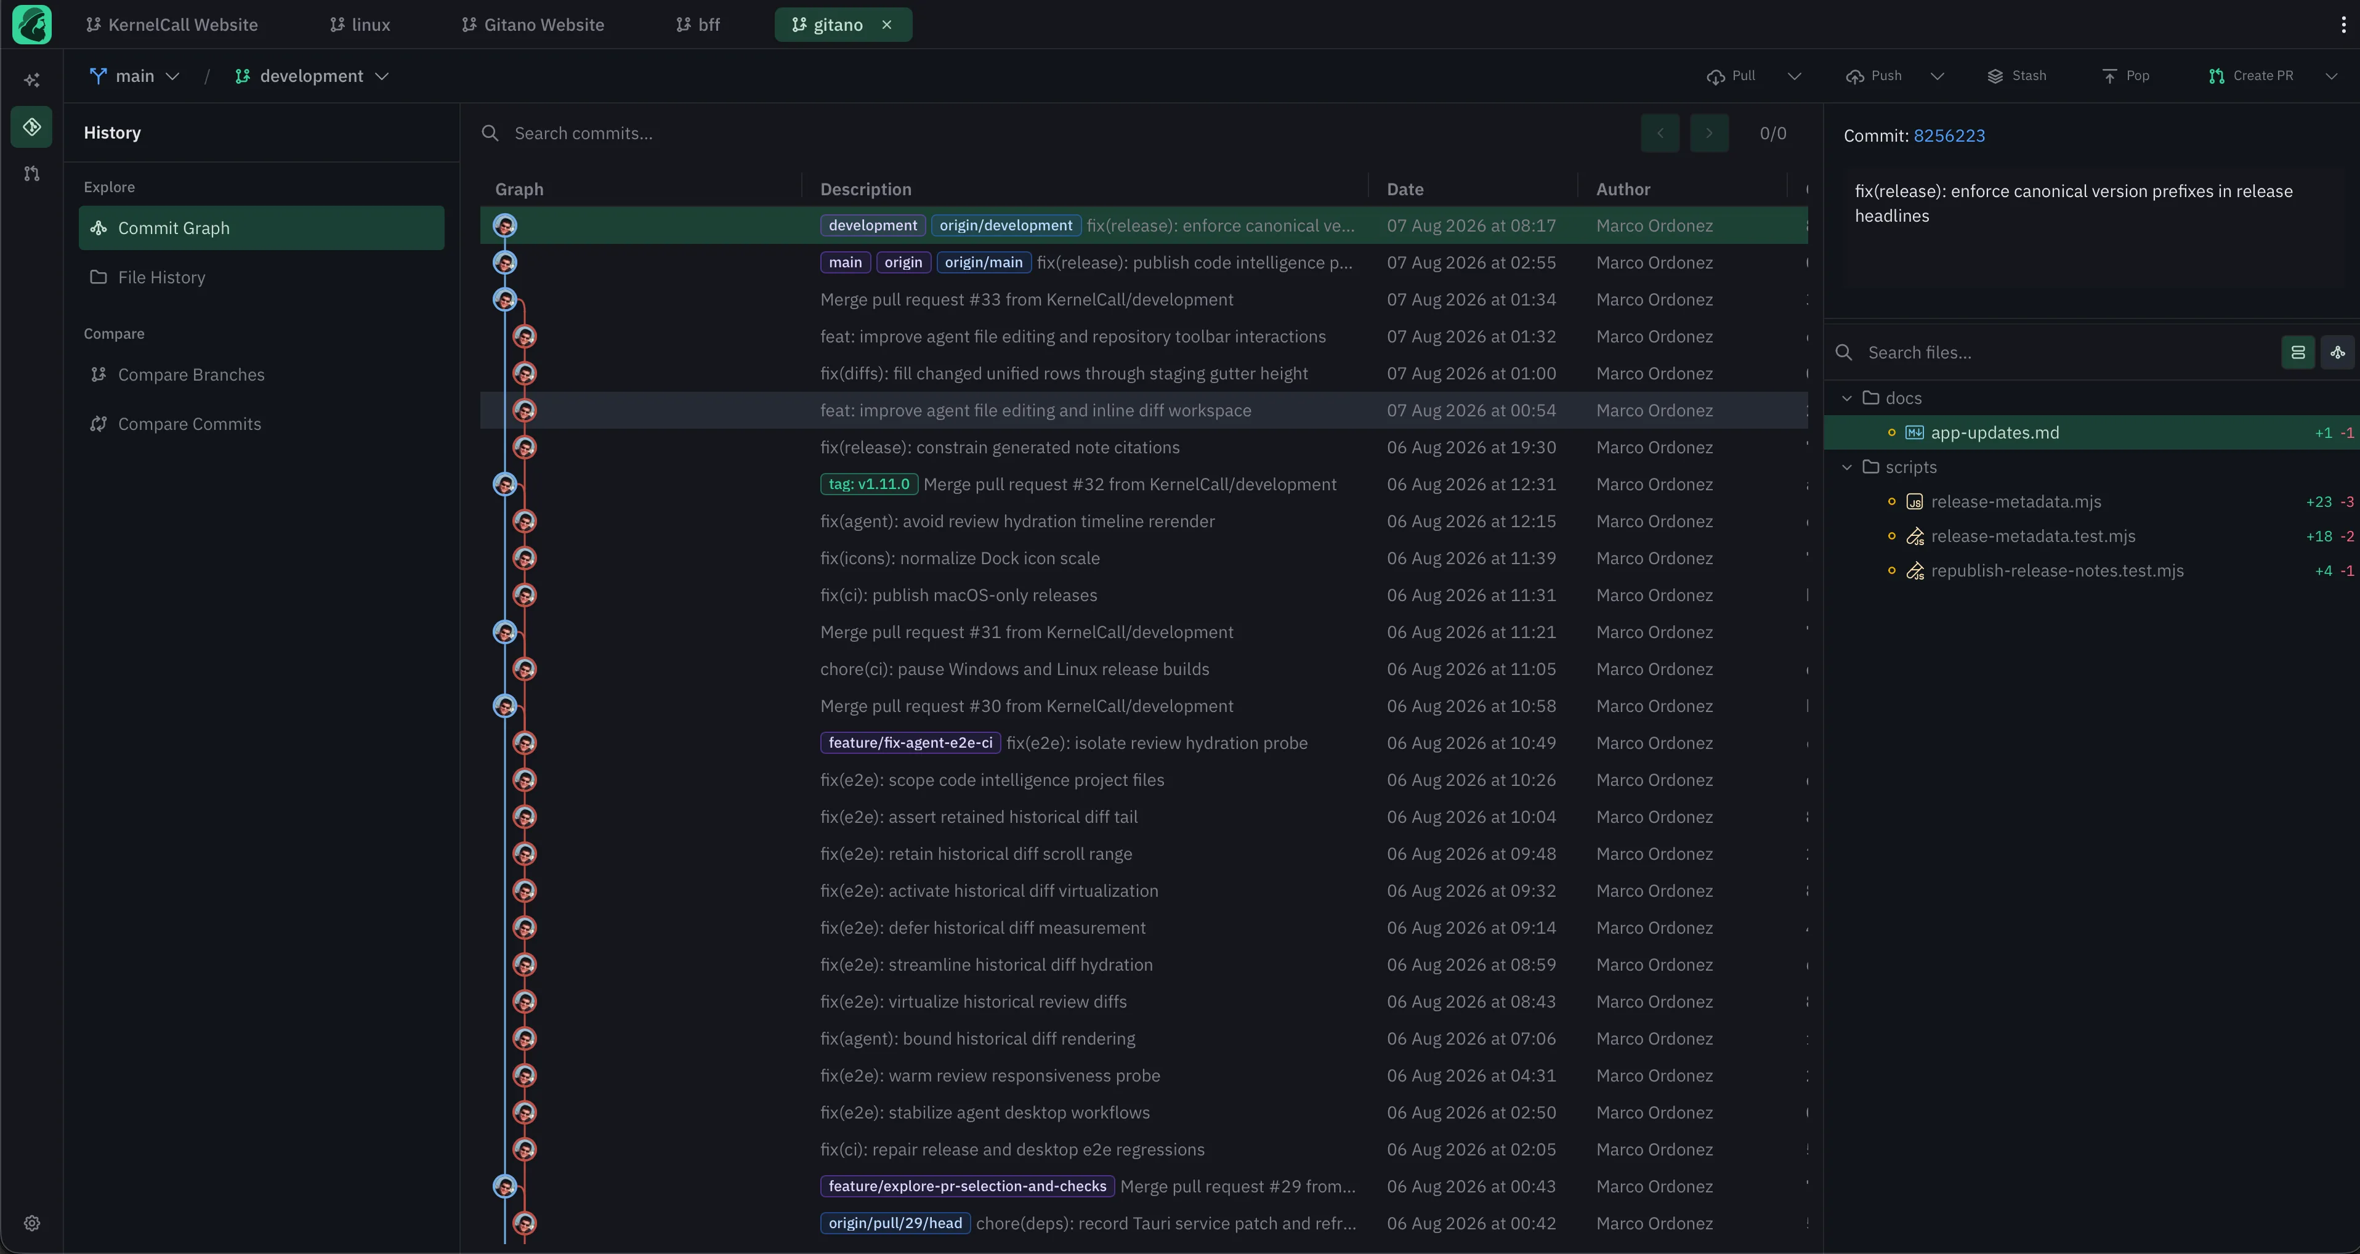Open settings gear in sidebar

pos(32,1223)
